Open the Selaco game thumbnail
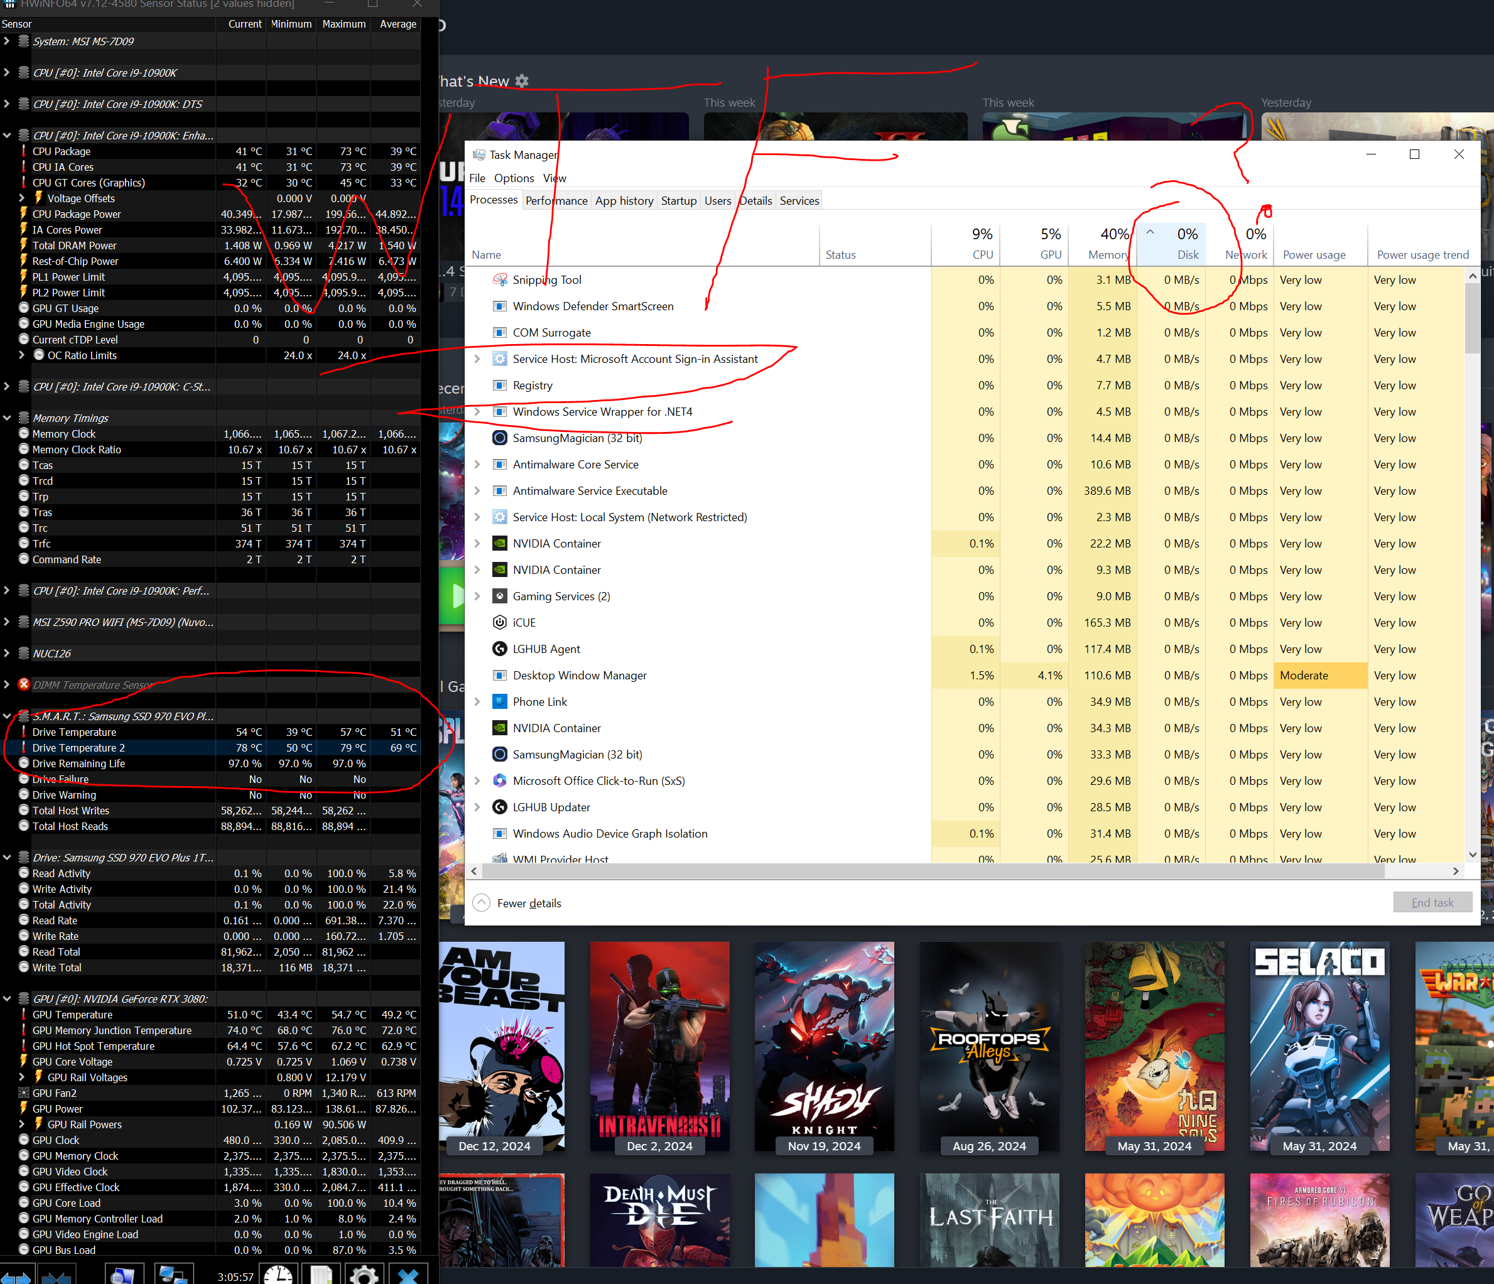Image resolution: width=1494 pixels, height=1284 pixels. [x=1319, y=1047]
